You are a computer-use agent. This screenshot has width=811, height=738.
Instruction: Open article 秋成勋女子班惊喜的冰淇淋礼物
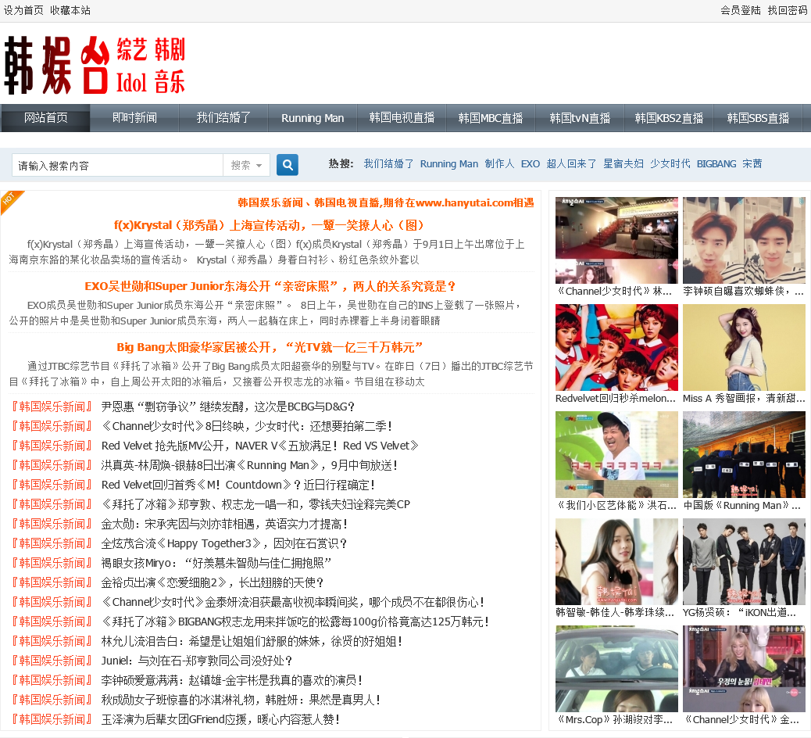coord(241,700)
